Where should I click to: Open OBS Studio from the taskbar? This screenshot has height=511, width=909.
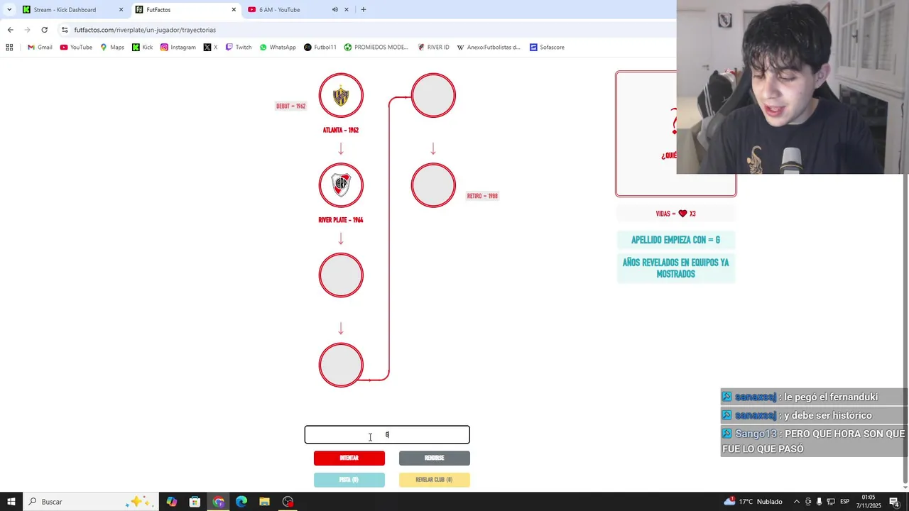coord(288,502)
